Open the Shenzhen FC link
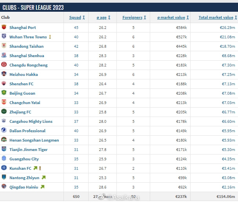The height and width of the screenshot is (203, 238). [x=21, y=84]
